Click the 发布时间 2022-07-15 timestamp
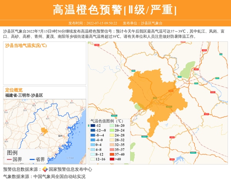Image resolution: width=231 pixels, height=181 pixels. click(92, 23)
